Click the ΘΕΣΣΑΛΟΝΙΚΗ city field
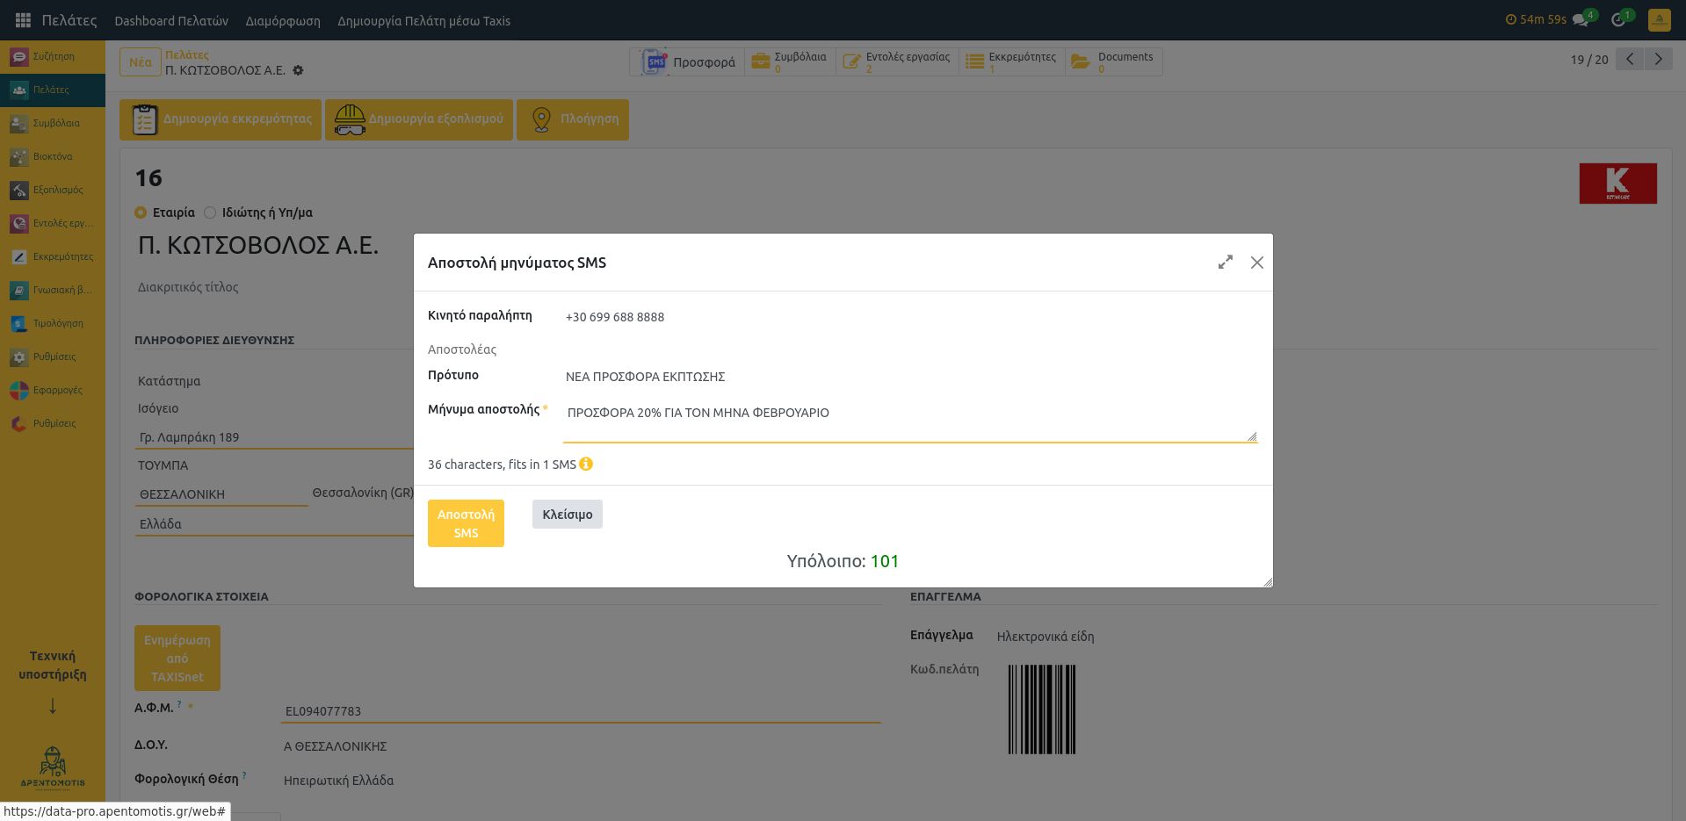The width and height of the screenshot is (1686, 821). click(x=221, y=494)
